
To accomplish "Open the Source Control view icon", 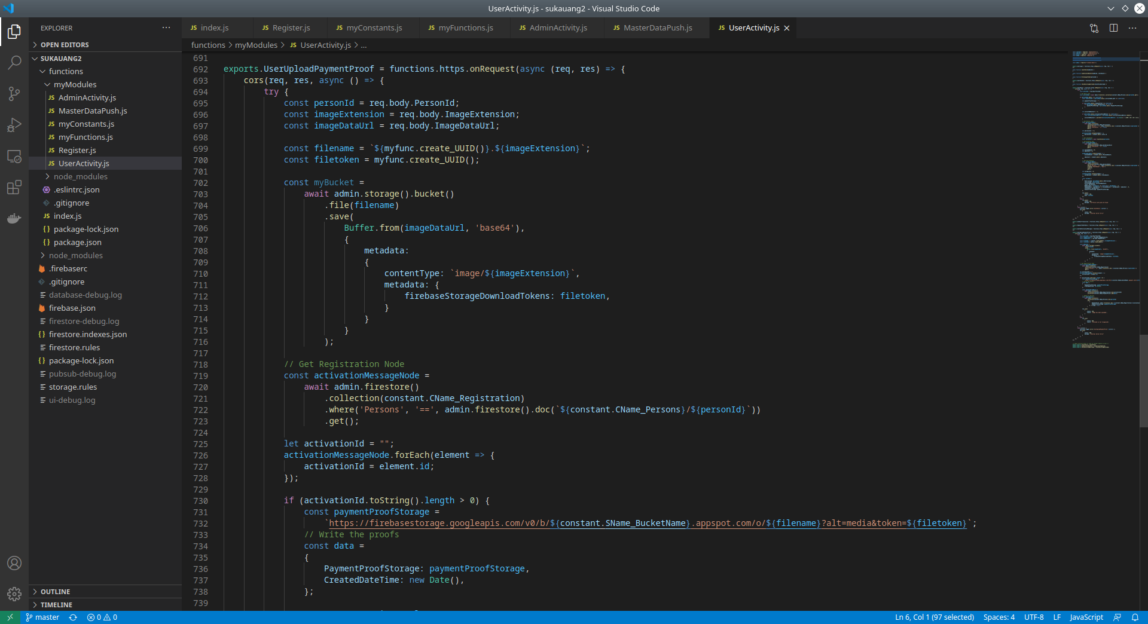I will (14, 94).
